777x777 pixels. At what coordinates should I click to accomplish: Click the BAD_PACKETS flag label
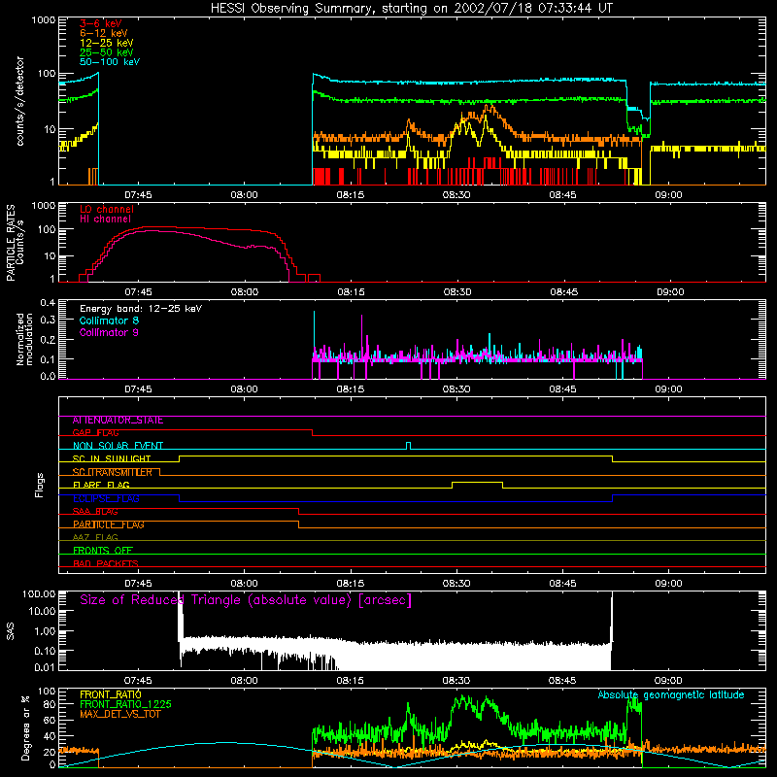(x=106, y=563)
